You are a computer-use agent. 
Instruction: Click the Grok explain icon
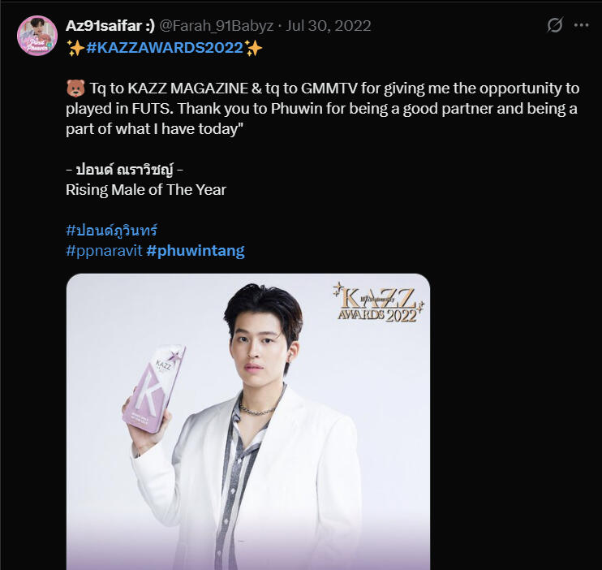(555, 25)
